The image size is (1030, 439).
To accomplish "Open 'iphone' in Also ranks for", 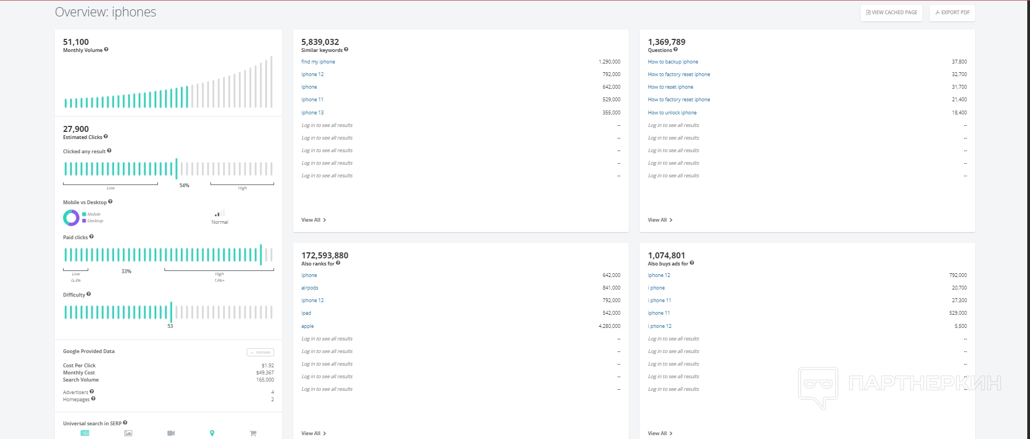I will coord(309,275).
